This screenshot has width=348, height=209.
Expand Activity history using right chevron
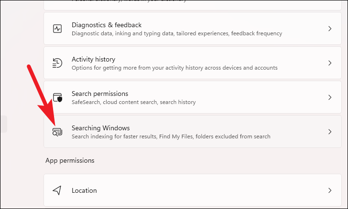pos(330,63)
